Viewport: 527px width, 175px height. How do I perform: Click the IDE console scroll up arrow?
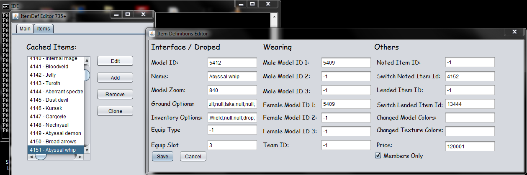pyautogui.click(x=274, y=16)
